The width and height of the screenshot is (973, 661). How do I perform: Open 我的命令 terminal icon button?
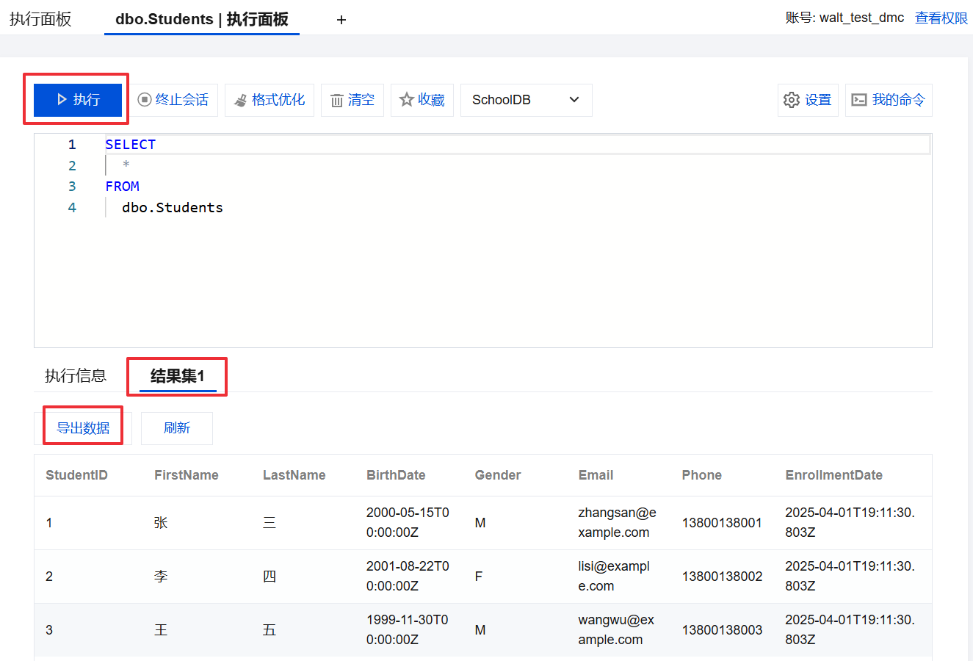(x=889, y=100)
